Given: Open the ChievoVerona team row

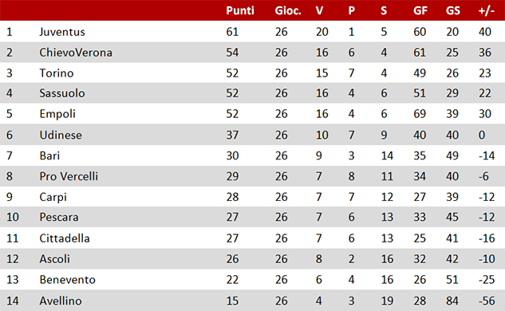Looking at the screenshot, I should click(x=252, y=52).
